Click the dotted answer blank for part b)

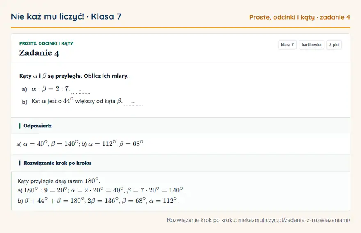[133, 103]
